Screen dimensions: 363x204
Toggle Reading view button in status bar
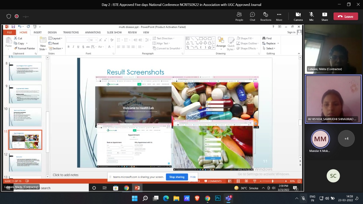(x=246, y=181)
